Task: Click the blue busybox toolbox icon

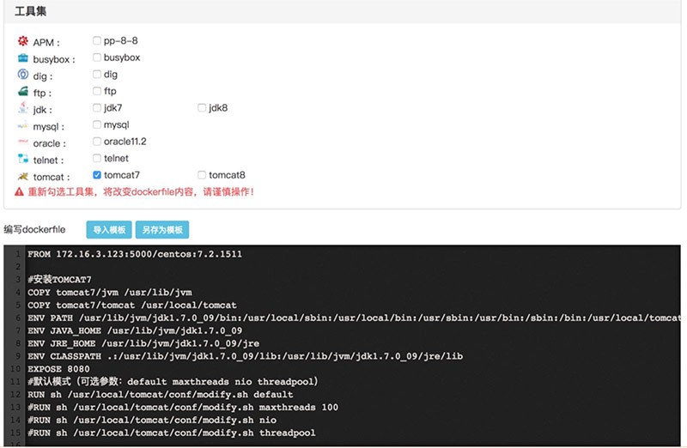Action: click(23, 58)
